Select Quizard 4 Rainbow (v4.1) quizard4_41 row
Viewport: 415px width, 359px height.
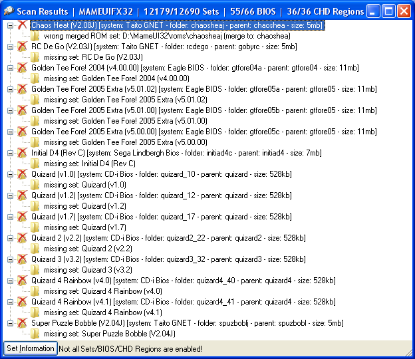point(183,302)
